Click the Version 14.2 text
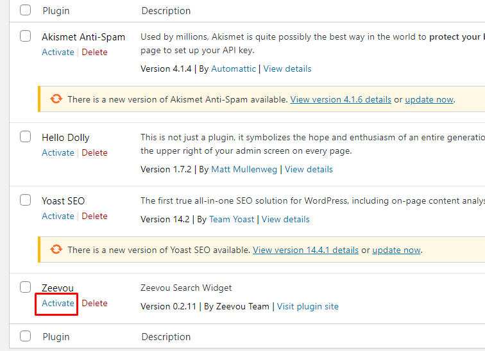Viewport: 485px width, 351px height. (x=165, y=219)
